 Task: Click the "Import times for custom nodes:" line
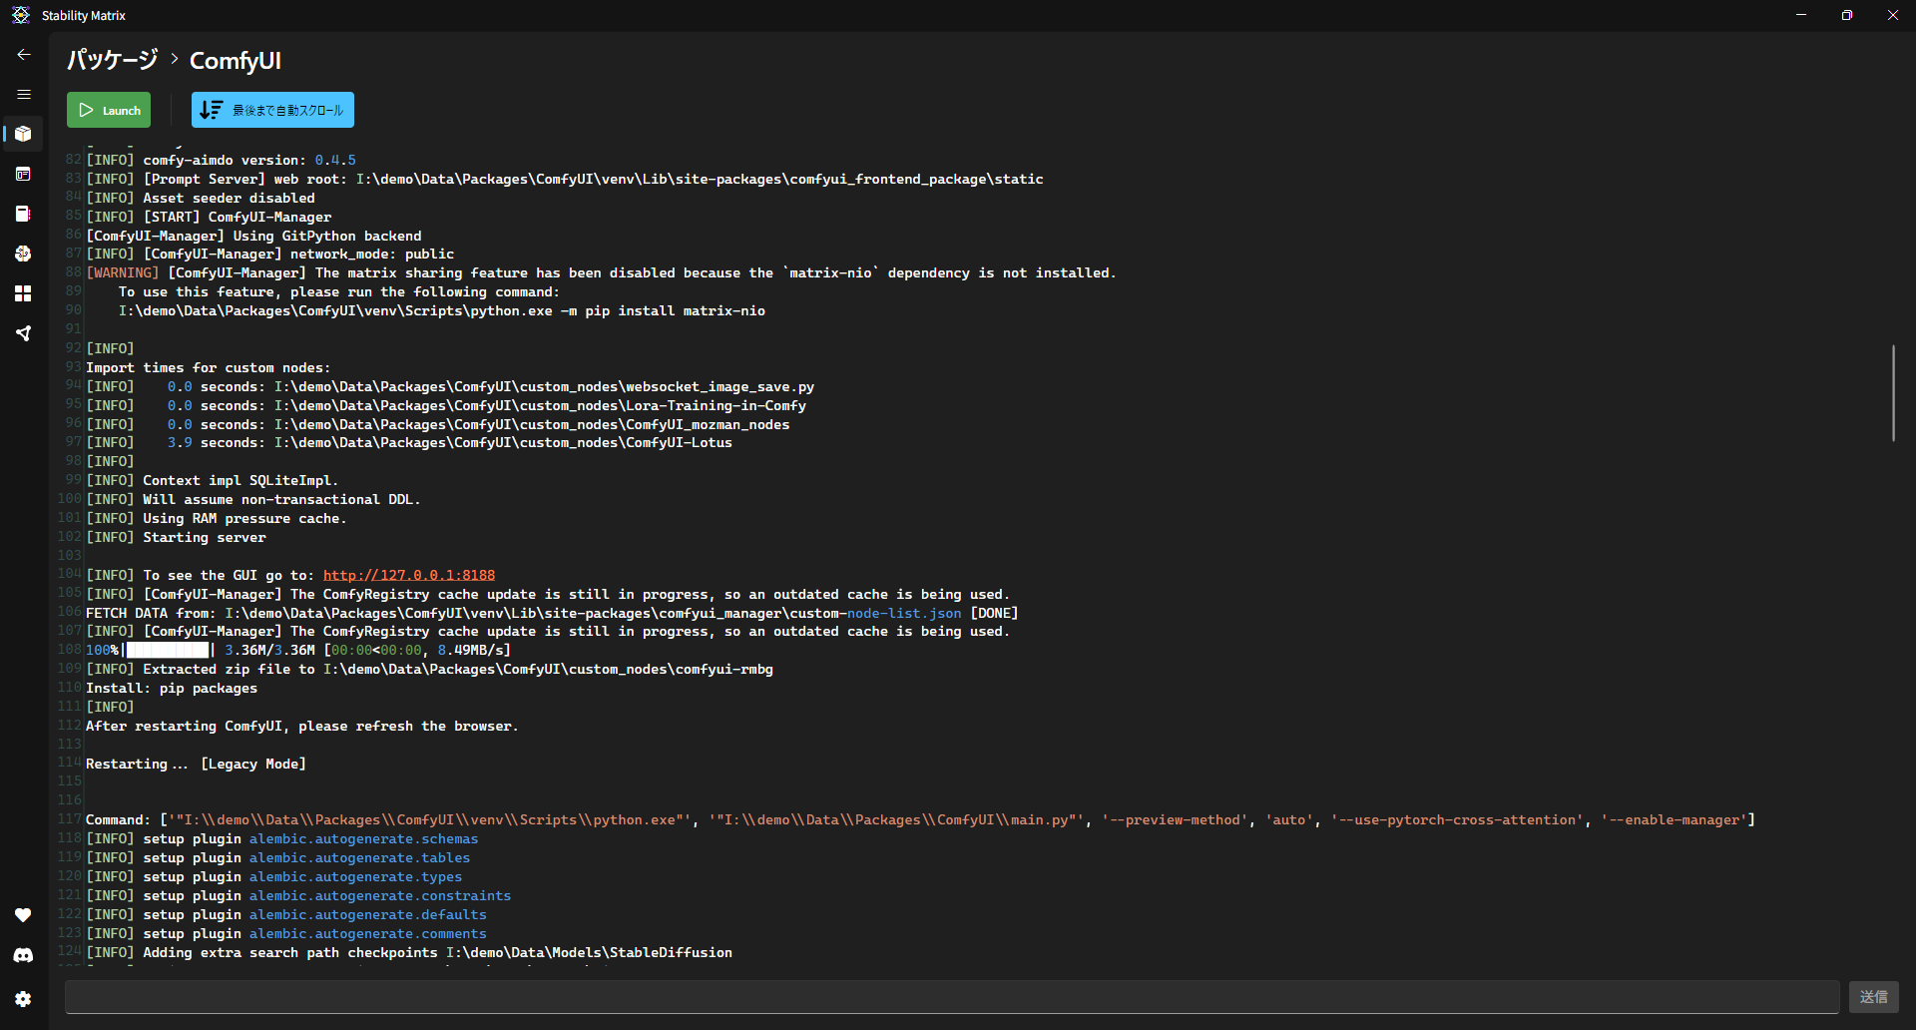point(208,367)
